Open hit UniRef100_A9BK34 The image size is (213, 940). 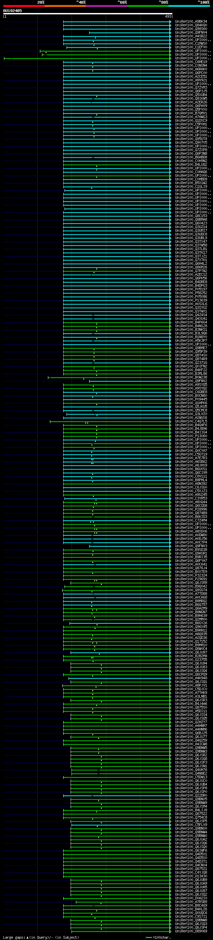click(191, 22)
